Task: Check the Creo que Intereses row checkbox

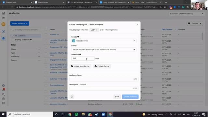Action: (46, 85)
